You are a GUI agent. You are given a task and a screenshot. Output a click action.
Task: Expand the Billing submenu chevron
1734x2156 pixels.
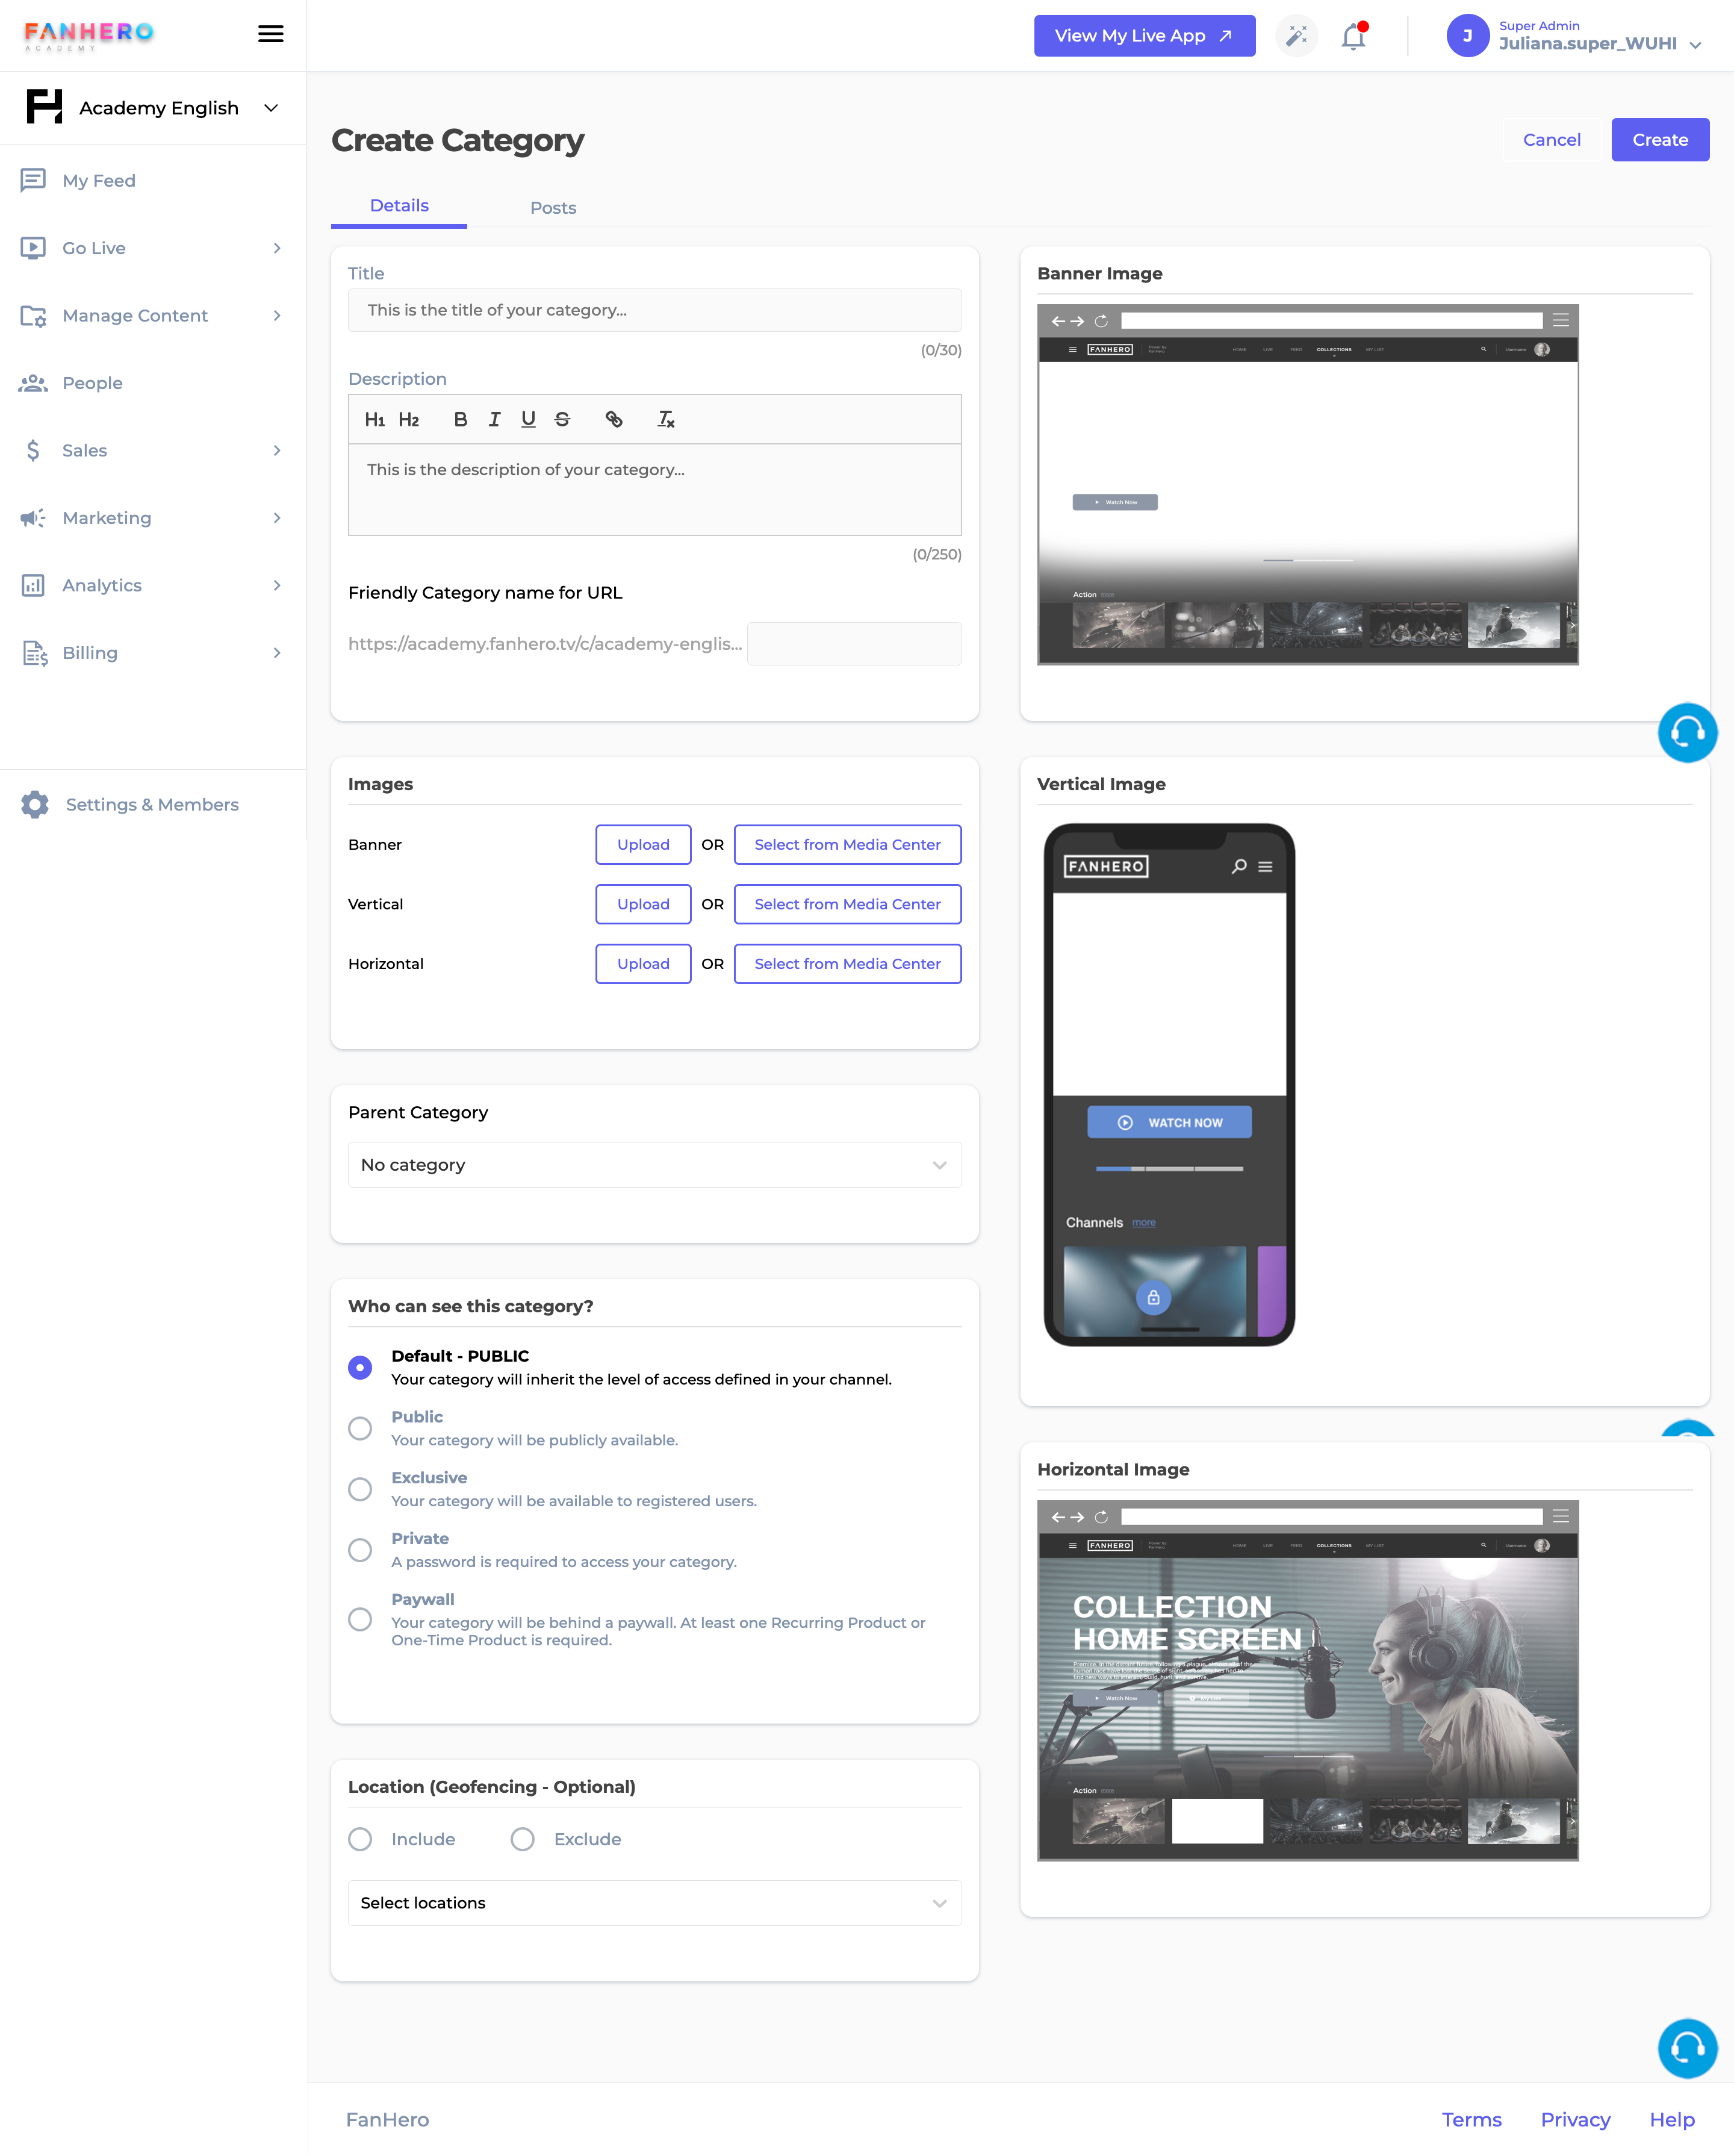click(x=277, y=653)
